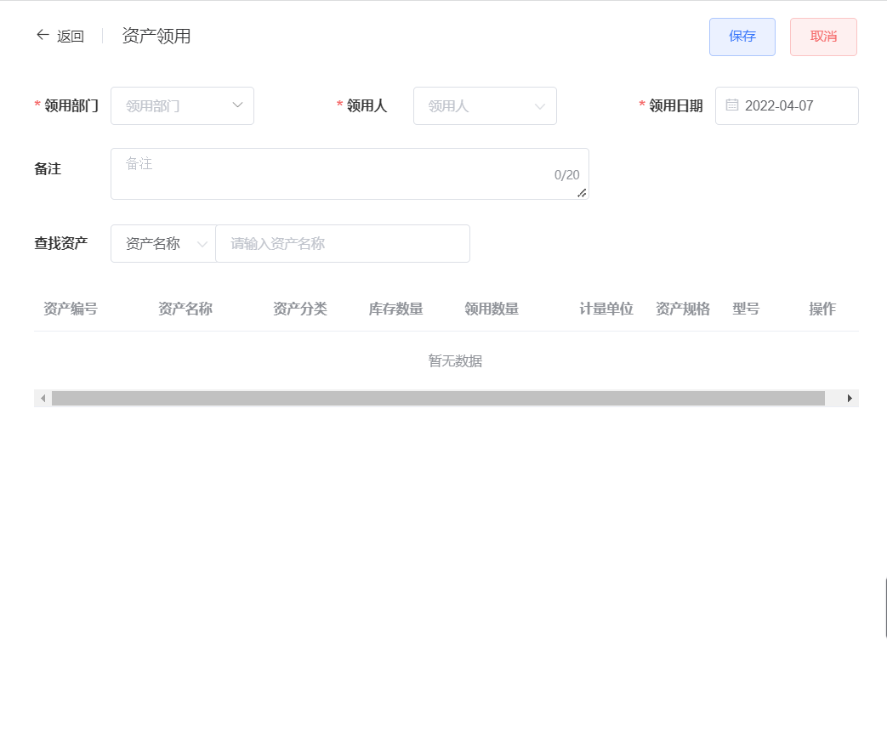Save the asset requisition with 保存 button
887x743 pixels.
(742, 37)
